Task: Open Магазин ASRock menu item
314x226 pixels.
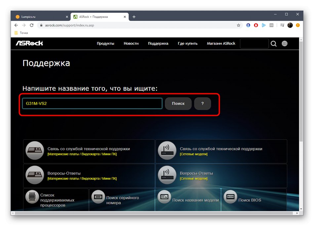Action: pos(221,43)
